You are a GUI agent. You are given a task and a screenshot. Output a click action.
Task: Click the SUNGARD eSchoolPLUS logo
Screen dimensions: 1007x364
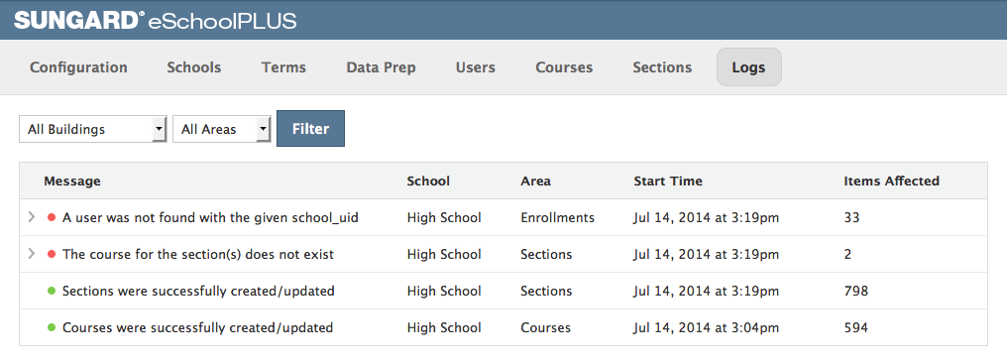[156, 20]
